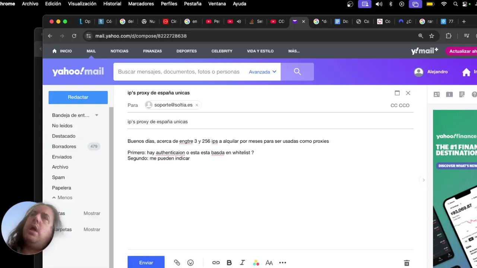Open the Avanzada search dropdown
This screenshot has height=268, width=477.
(x=263, y=72)
